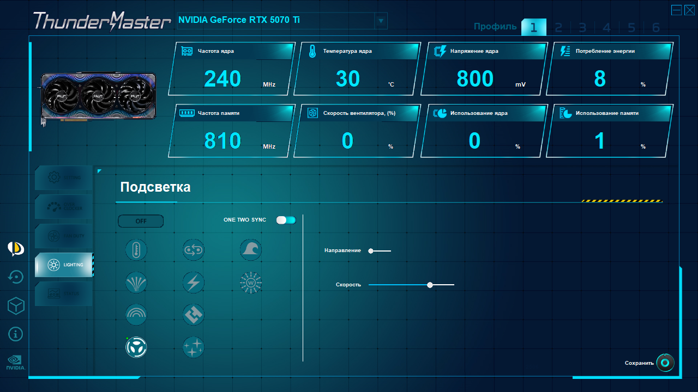Minimize the ThunderMaster window
This screenshot has height=392, width=698.
(676, 10)
